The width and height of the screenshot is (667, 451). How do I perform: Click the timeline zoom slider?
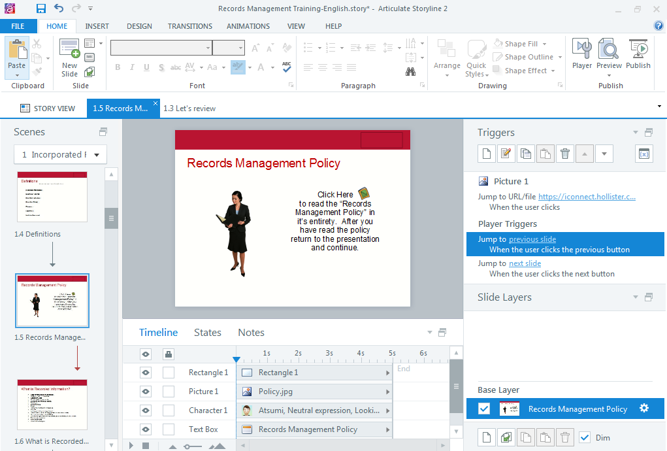[191, 446]
